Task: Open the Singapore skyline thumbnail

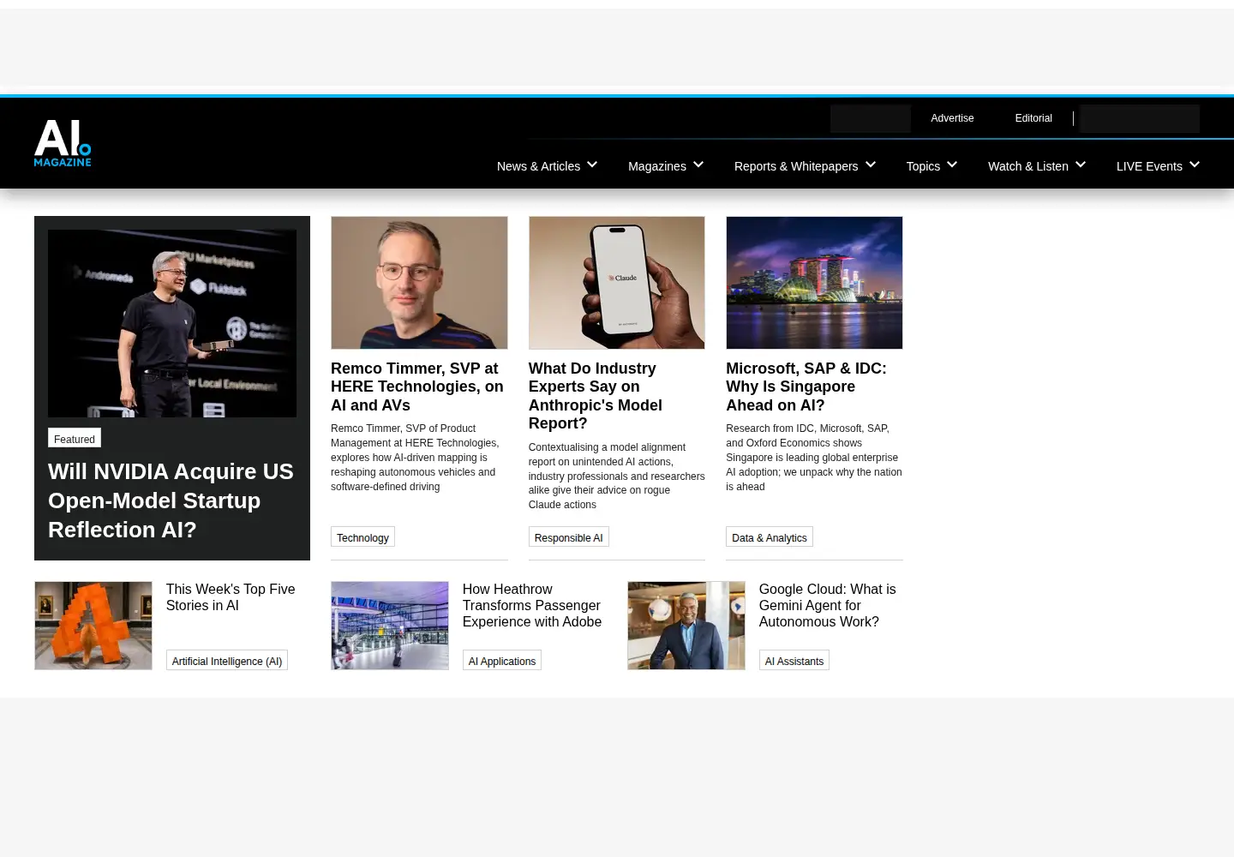Action: pyautogui.click(x=814, y=283)
